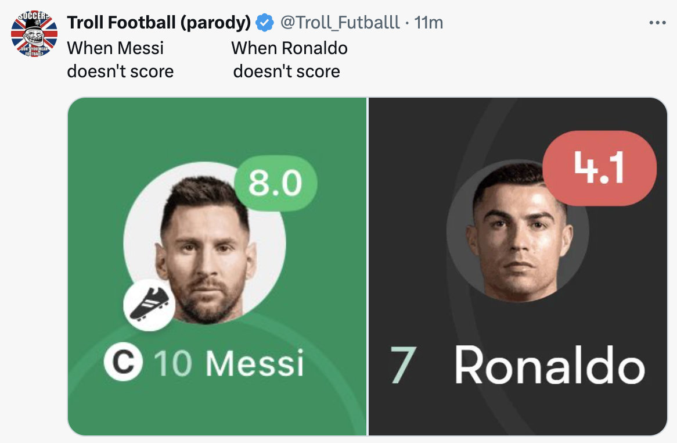This screenshot has height=443, width=677.
Task: Click the "When Messi doesn't score" text
Action: click(120, 59)
